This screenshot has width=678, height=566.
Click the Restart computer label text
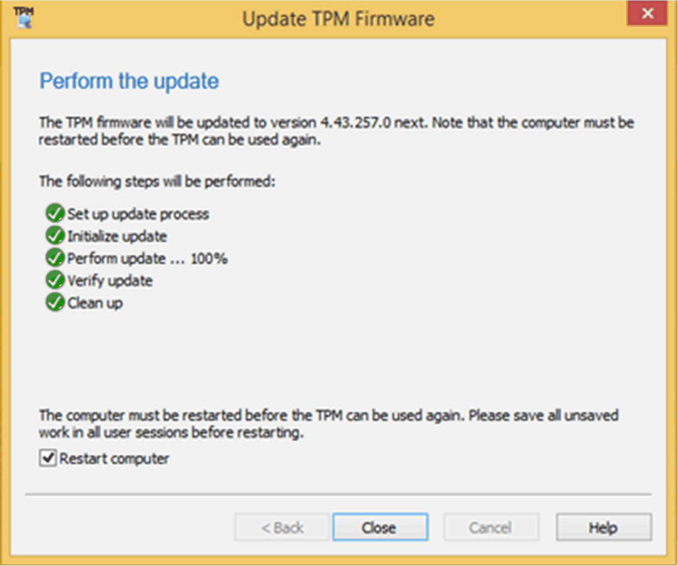tap(114, 459)
